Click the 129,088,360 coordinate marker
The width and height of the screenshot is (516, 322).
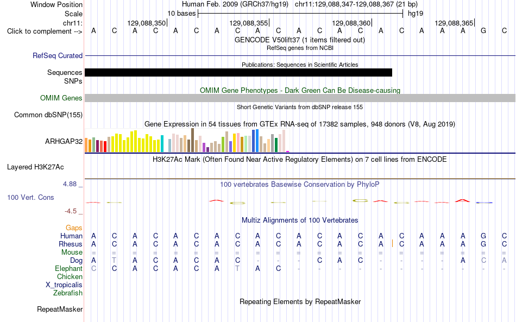351,23
